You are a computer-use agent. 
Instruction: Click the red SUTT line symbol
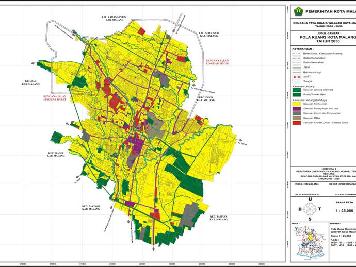point(297,77)
